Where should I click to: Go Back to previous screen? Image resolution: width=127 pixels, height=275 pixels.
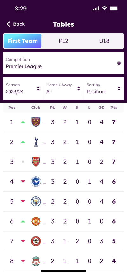(x=16, y=24)
